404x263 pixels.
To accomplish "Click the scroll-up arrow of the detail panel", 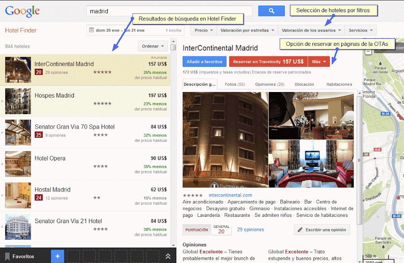I will [x=360, y=93].
